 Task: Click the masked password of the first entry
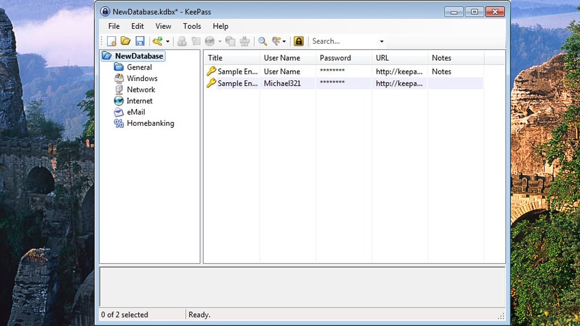(332, 71)
